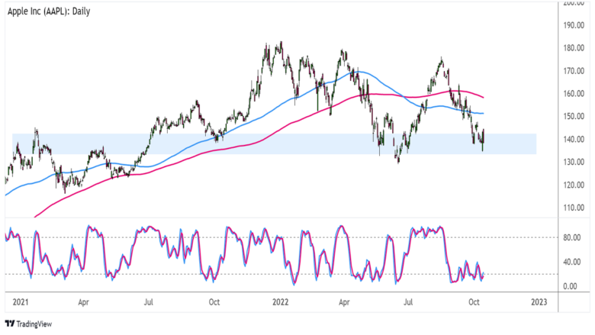Screen dimensions: 595x335
Task: Click the 'Jul' label after 2021
Action: click(149, 302)
